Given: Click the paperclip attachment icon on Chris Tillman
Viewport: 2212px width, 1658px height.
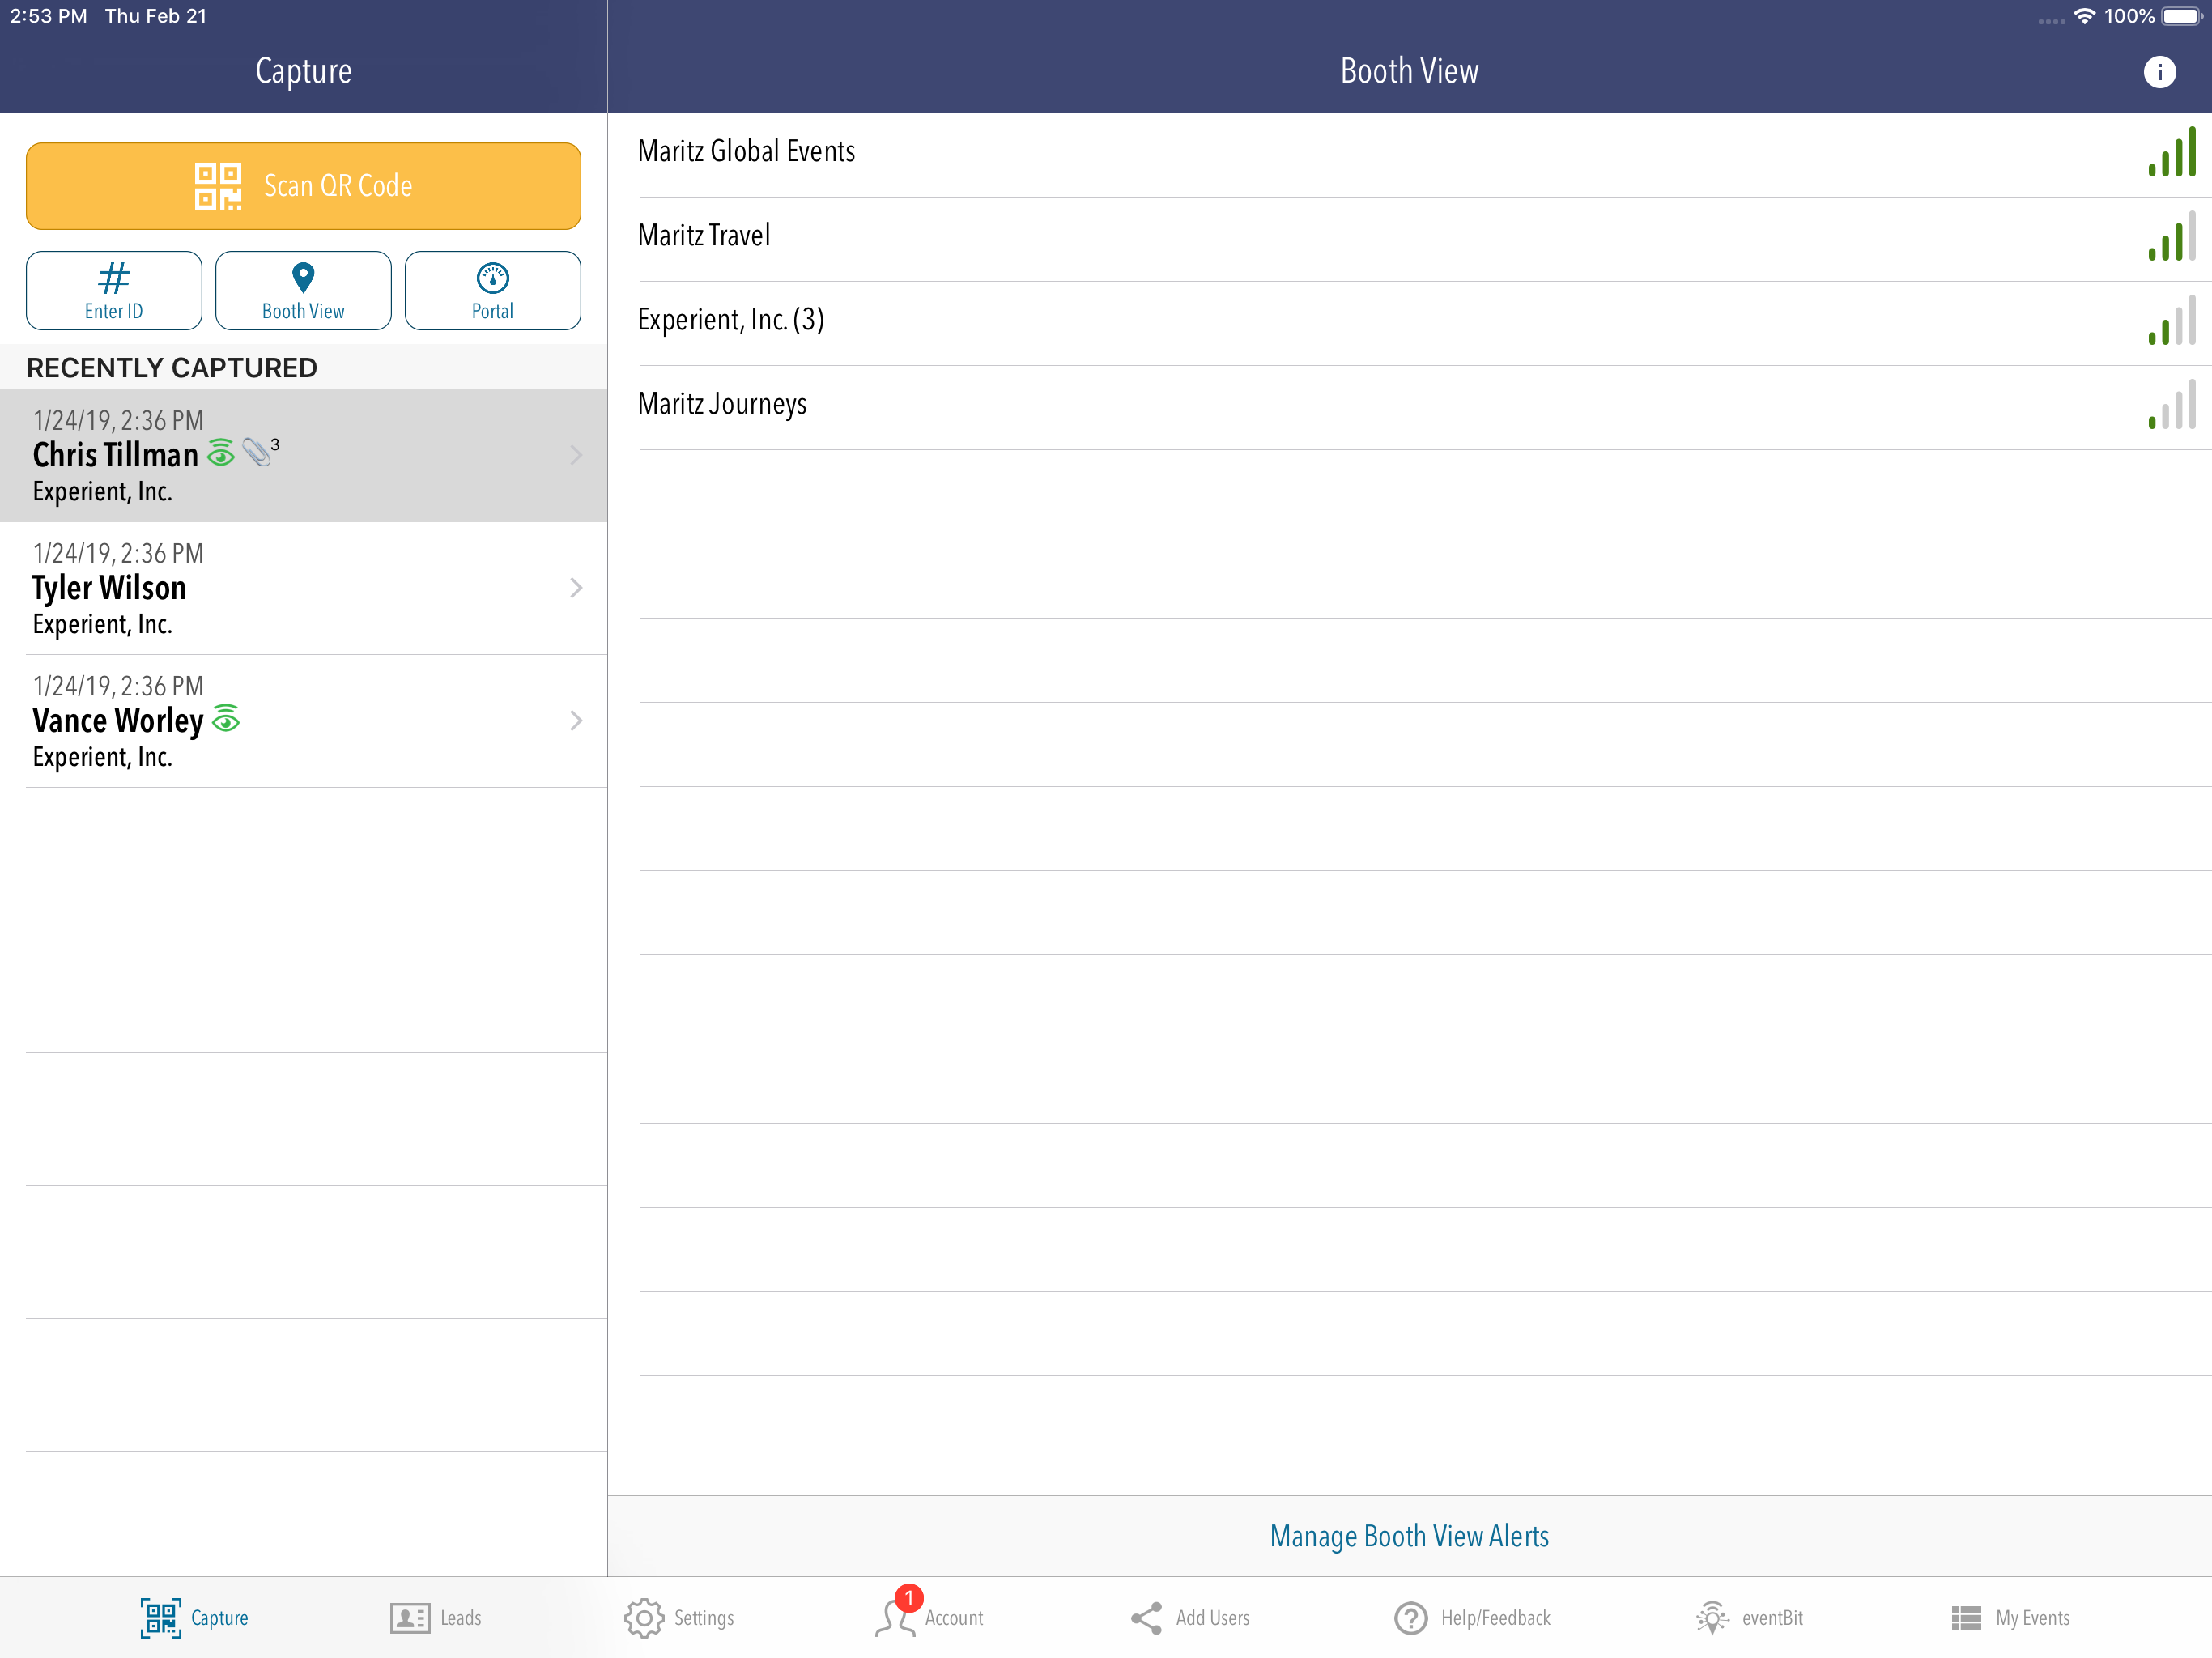Looking at the screenshot, I should coord(258,452).
